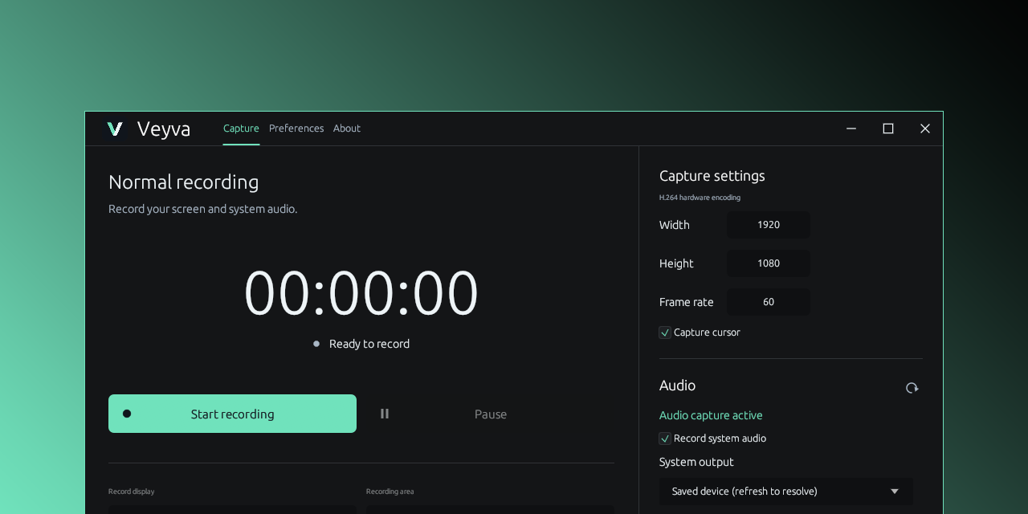Maximize the Veyva window
The height and width of the screenshot is (514, 1028).
tap(888, 128)
